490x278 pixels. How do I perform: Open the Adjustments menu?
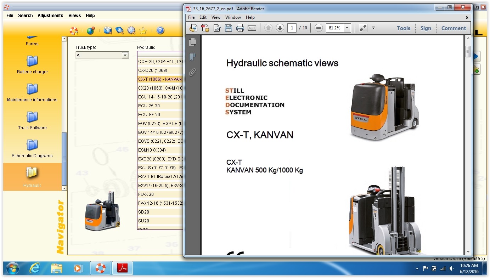coord(50,16)
